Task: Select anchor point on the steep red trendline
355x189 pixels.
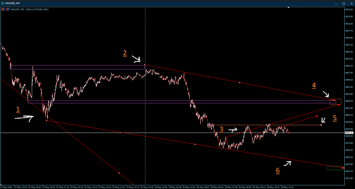Action: point(119,173)
